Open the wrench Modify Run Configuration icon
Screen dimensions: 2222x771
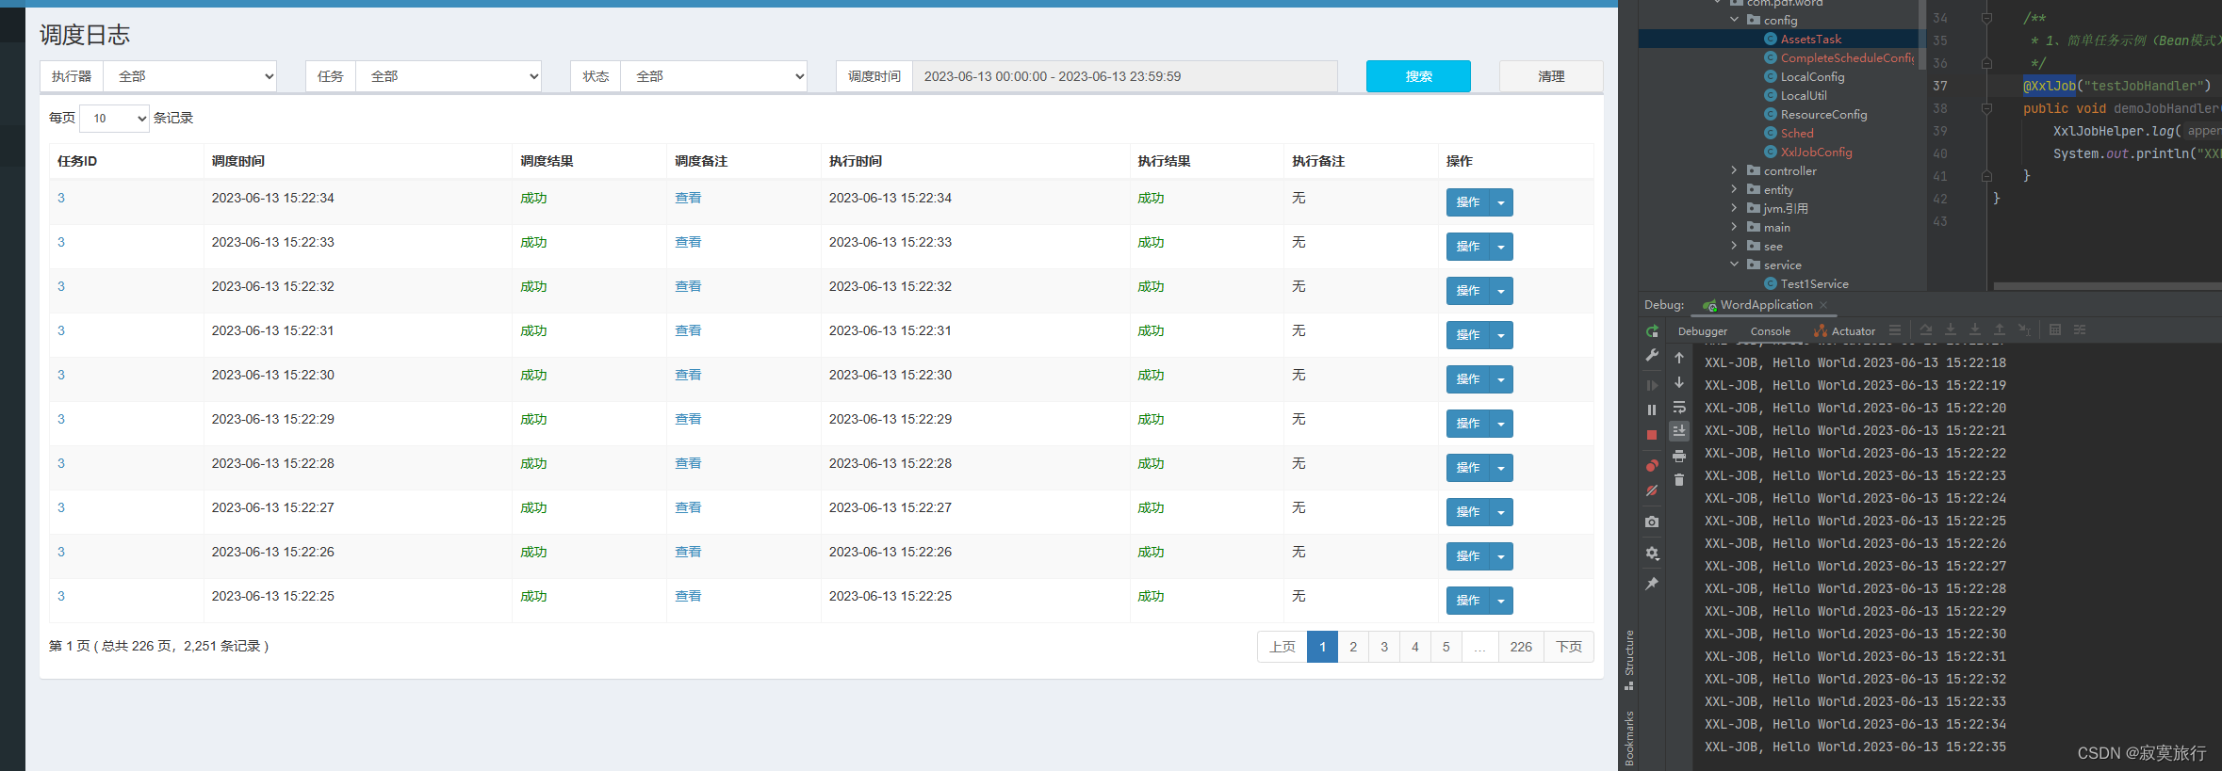coord(1652,355)
